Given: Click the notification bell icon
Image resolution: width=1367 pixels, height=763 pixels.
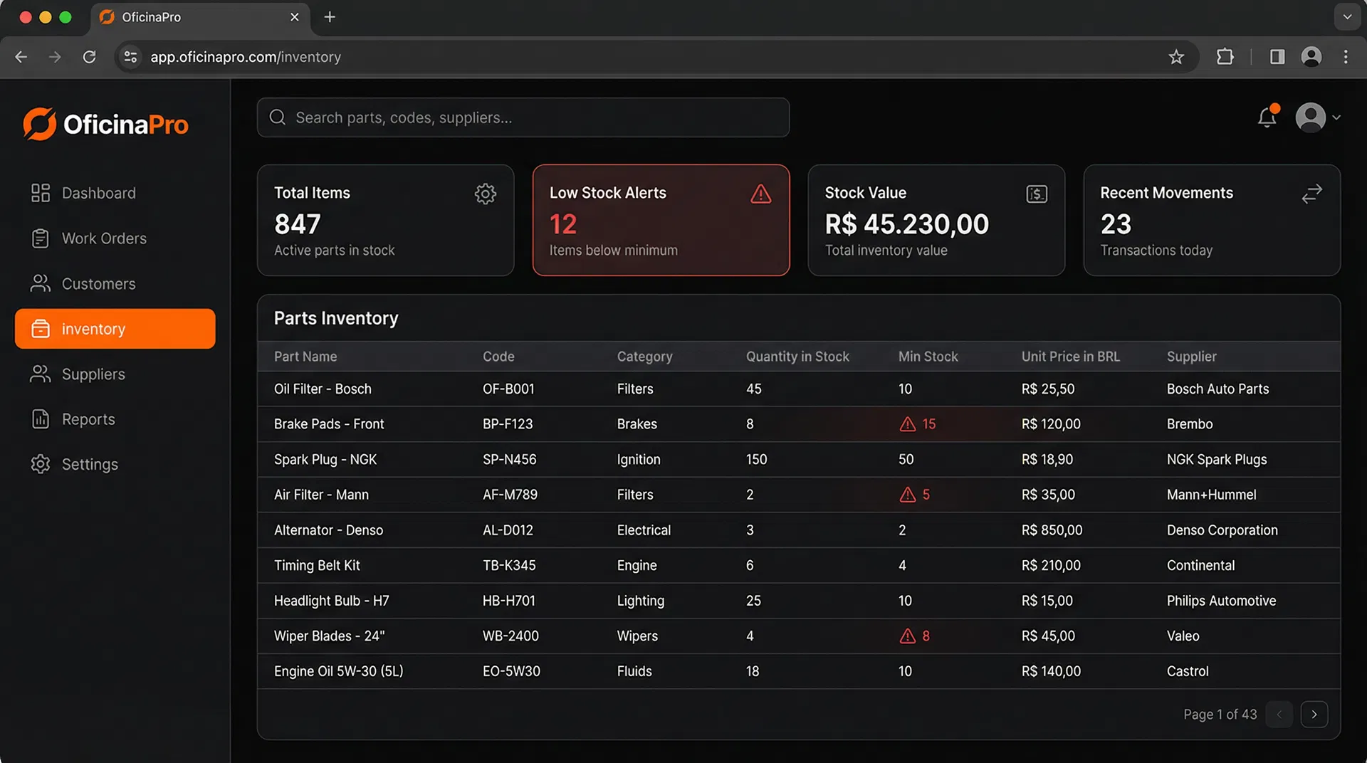Looking at the screenshot, I should click(x=1267, y=117).
